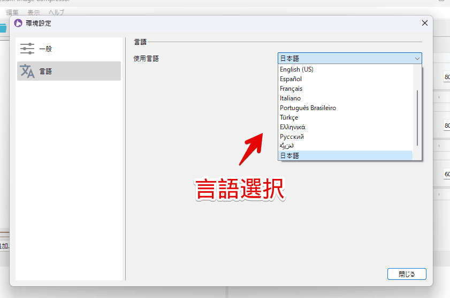Close the 環境設定 dialog with X
Screen dimensions: 450x298
coord(425,23)
